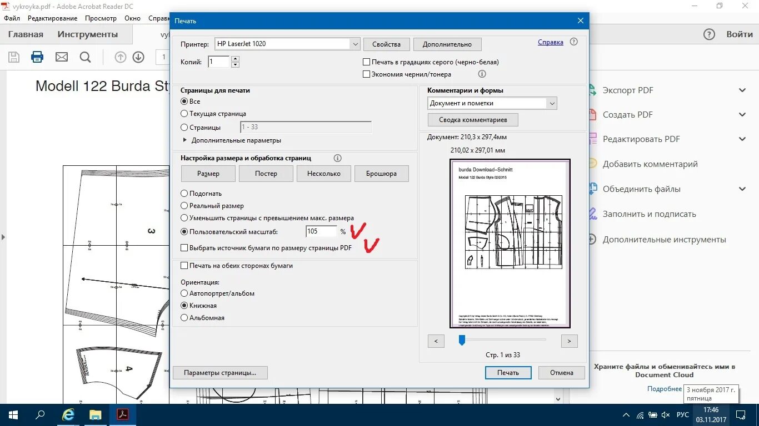The image size is (759, 426).
Task: Increase copies with stepper up arrow
Action: [x=235, y=59]
